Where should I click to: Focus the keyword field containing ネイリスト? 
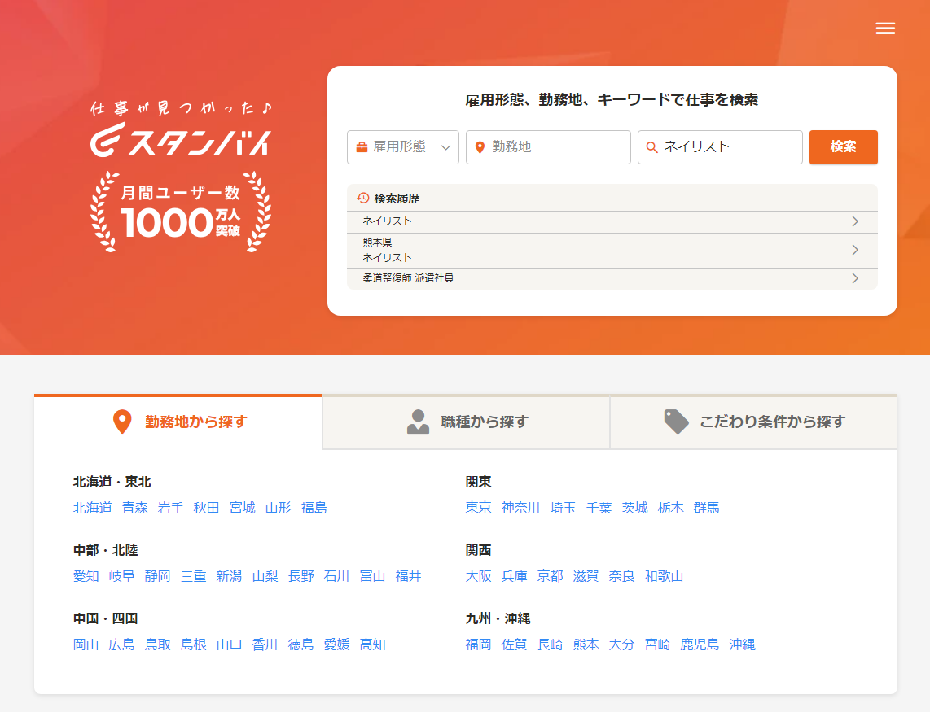point(719,147)
